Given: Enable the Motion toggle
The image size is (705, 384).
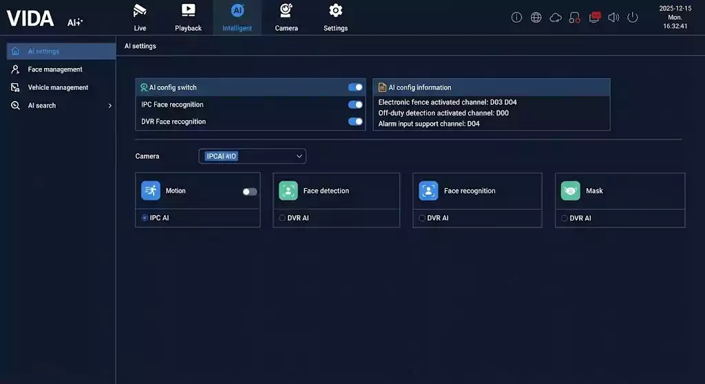Looking at the screenshot, I should [249, 192].
